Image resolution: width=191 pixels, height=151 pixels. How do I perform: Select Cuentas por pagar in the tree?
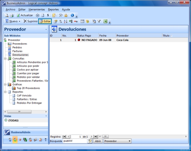(26, 73)
